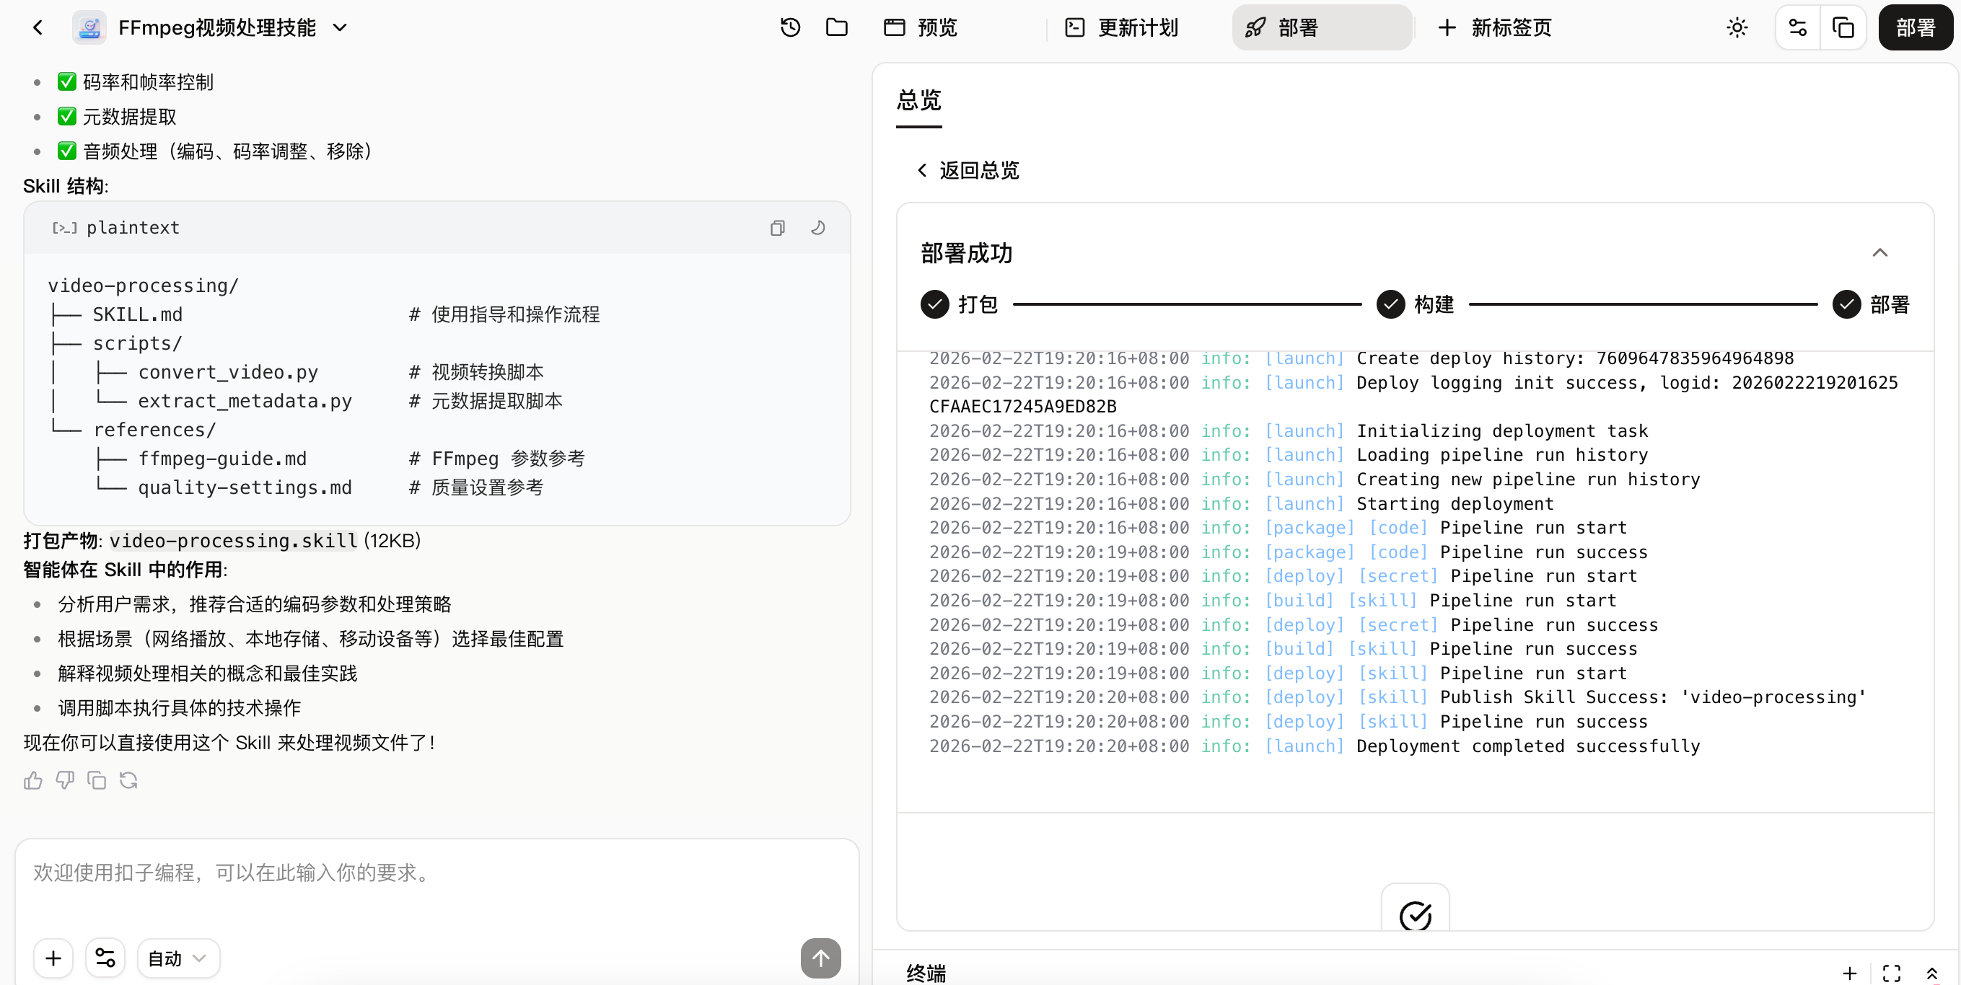Toggle the code block dark theme moon icon
The width and height of the screenshot is (1961, 985).
[817, 227]
